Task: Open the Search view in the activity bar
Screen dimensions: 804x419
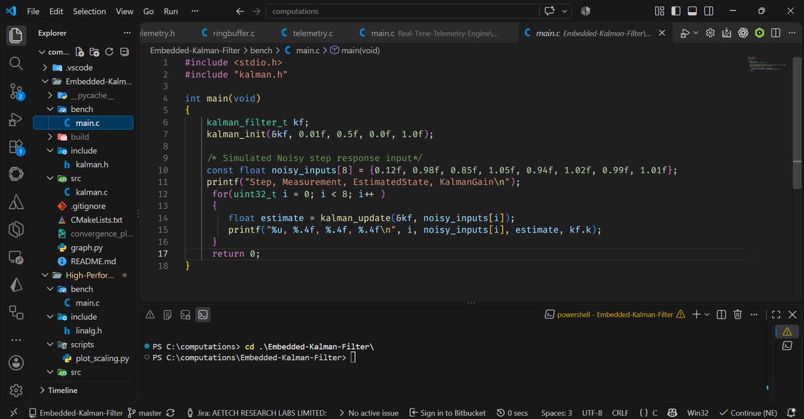Action: (16, 63)
